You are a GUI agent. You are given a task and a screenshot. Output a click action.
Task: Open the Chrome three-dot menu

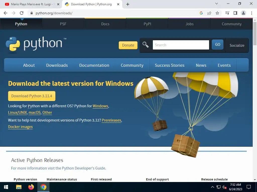coord(251,13)
